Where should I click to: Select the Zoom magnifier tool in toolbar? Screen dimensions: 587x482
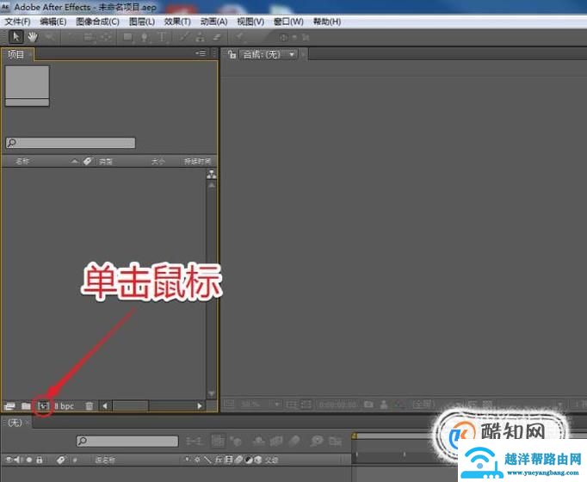(x=50, y=37)
